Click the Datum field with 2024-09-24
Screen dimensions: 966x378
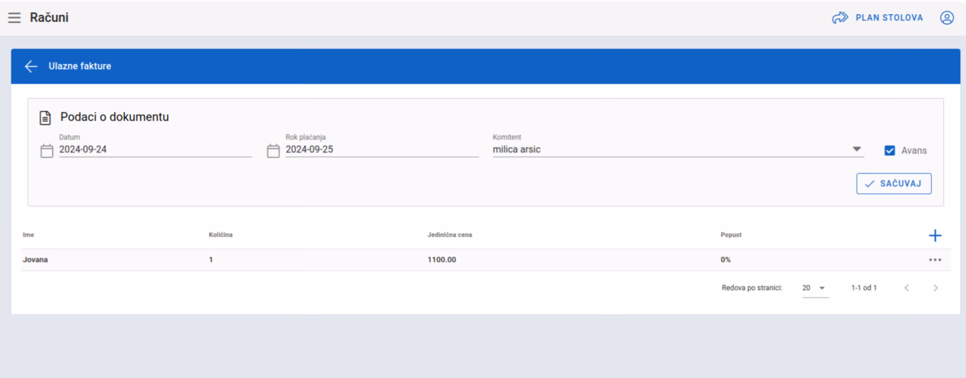point(155,150)
